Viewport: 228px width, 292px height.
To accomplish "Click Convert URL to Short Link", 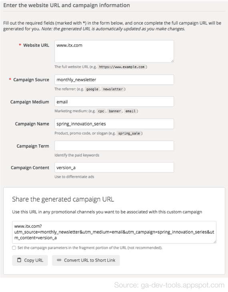I will pos(86,260).
